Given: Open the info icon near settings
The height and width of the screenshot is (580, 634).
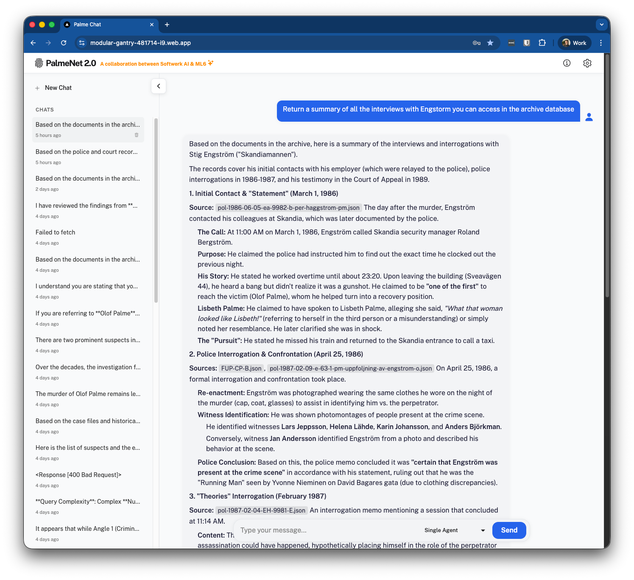Looking at the screenshot, I should pos(567,63).
